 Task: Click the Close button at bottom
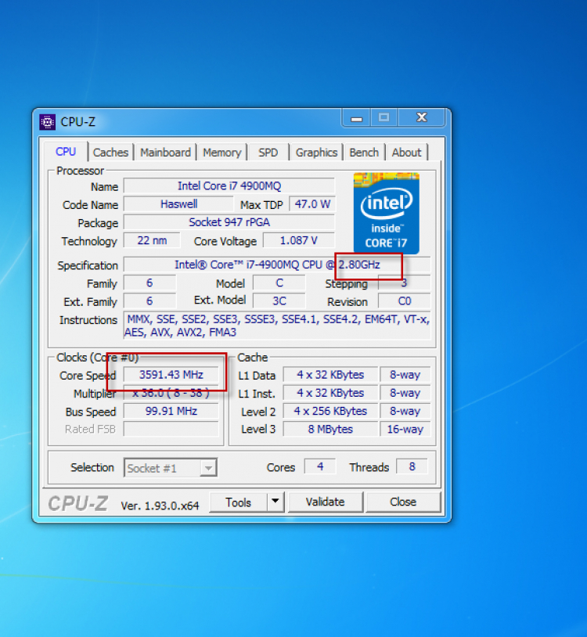pos(403,502)
